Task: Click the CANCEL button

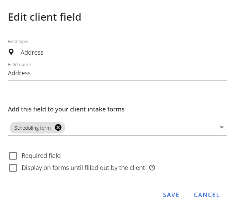Action: (x=207, y=195)
